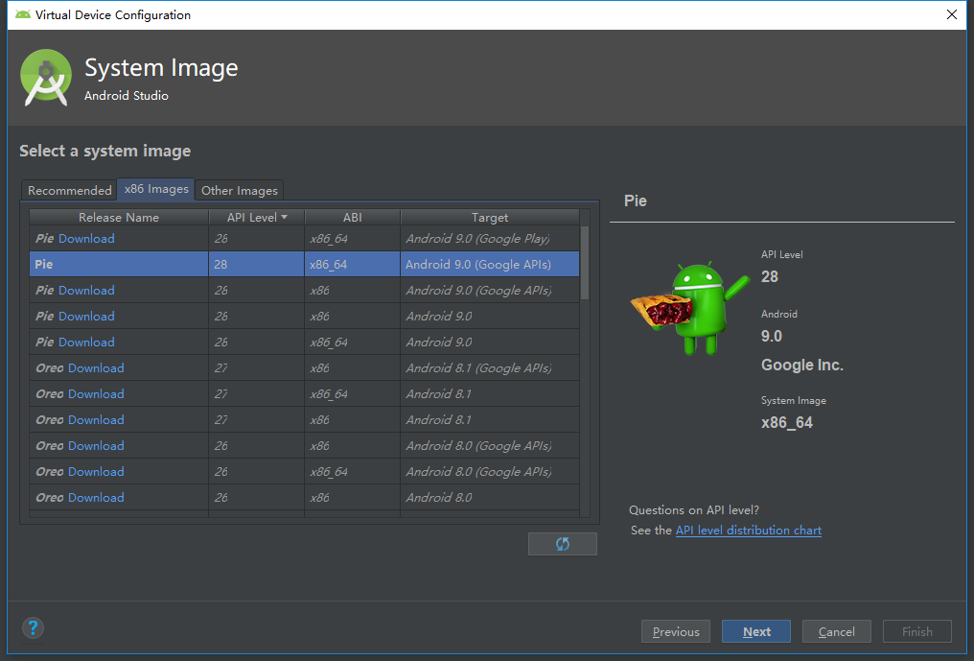Download Oreo x86_64 Android 8.1 image
This screenshot has width=974, height=661.
pyautogui.click(x=96, y=393)
